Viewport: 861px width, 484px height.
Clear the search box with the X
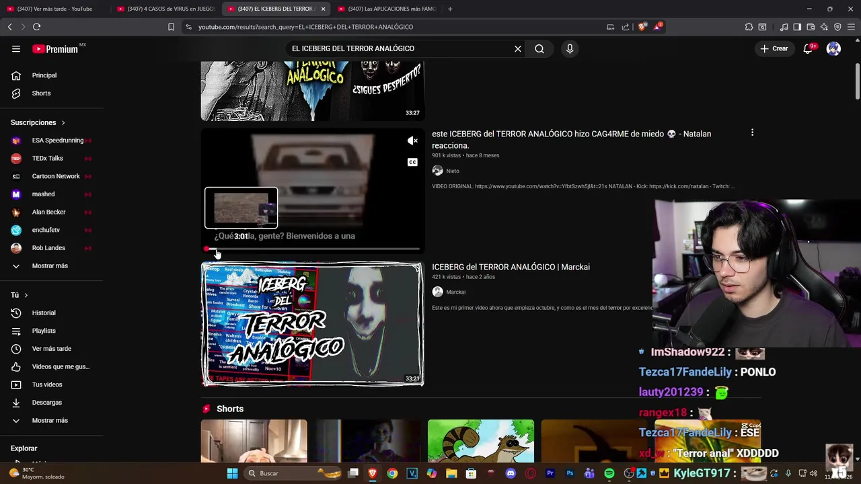518,48
